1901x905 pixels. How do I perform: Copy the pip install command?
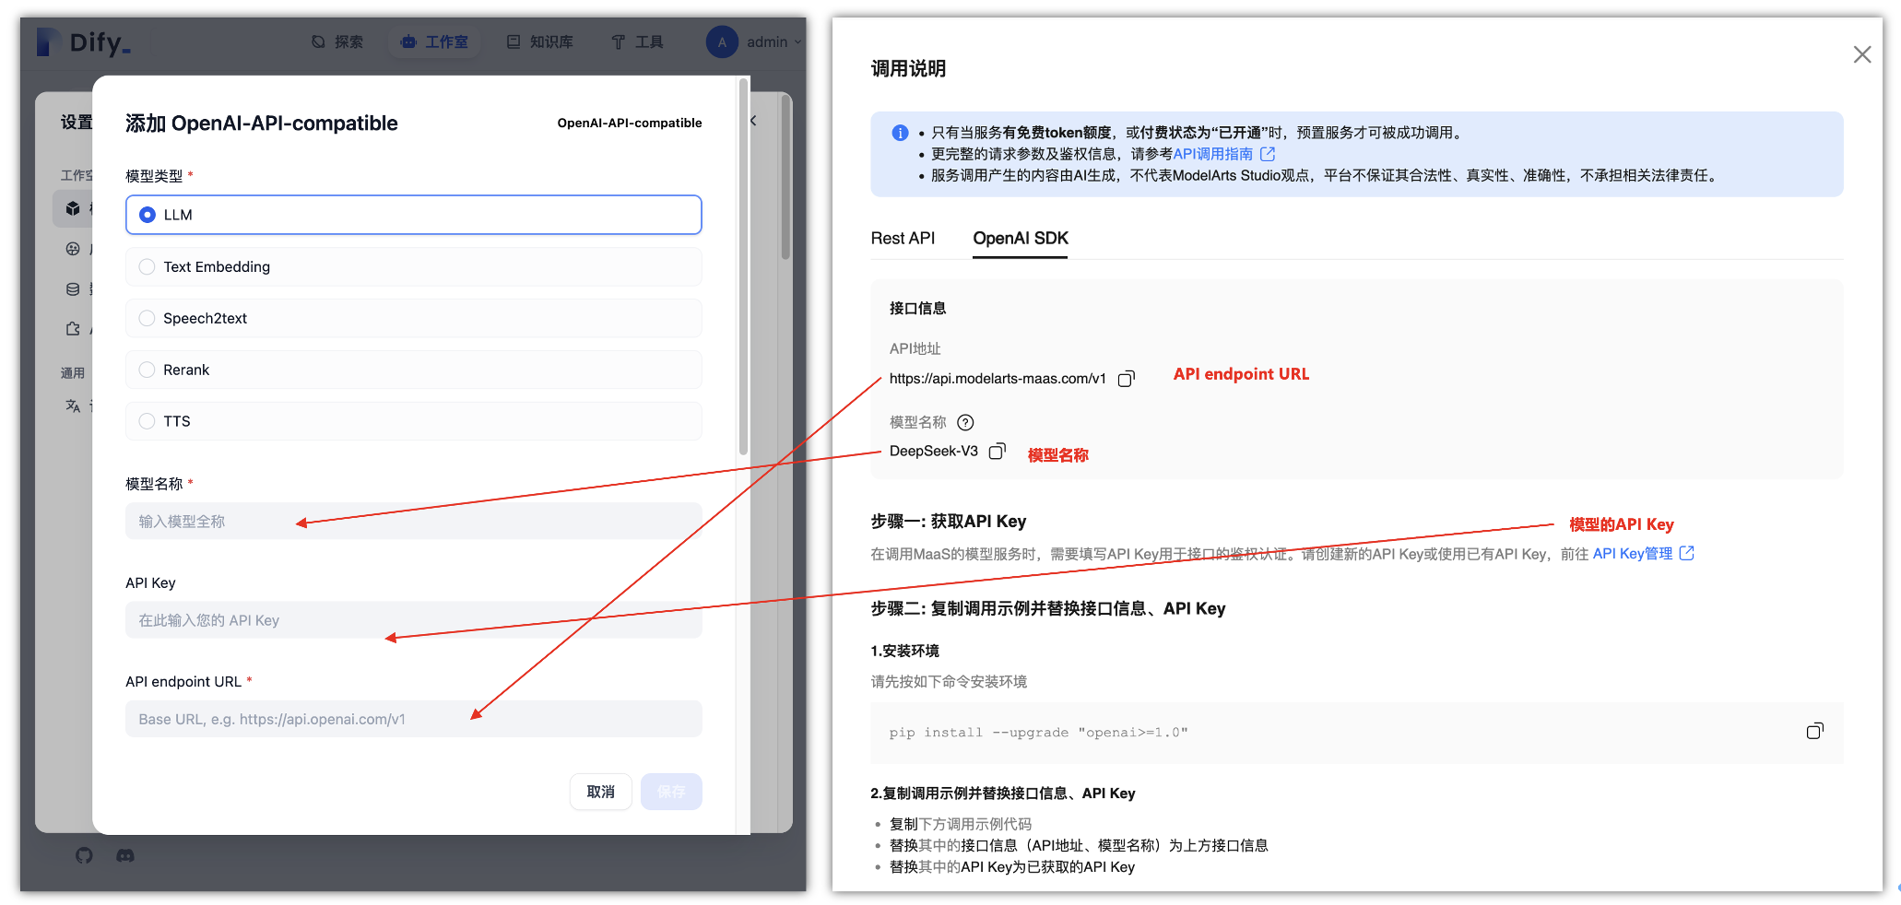(x=1814, y=731)
